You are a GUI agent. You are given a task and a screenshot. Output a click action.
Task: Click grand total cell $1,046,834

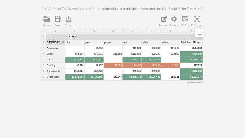pyautogui.click(x=75, y=77)
